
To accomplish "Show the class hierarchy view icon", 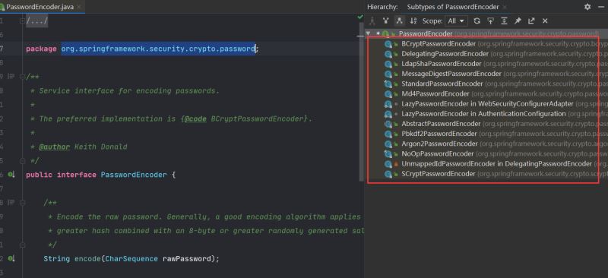I will tap(372, 21).
